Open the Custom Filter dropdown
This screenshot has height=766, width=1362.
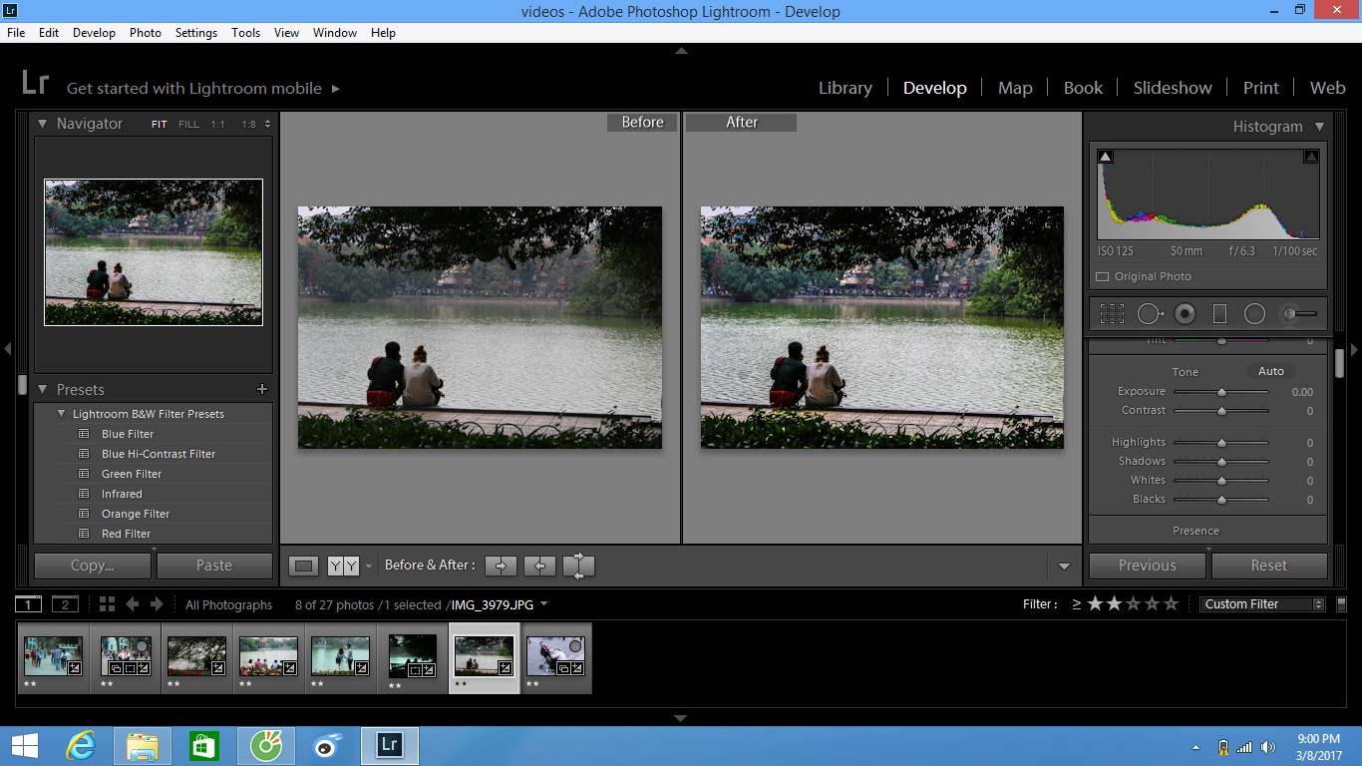1262,603
